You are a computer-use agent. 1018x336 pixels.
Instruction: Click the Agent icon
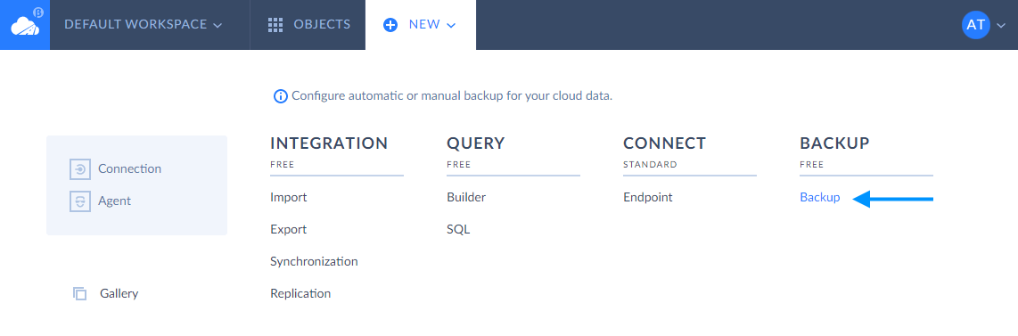80,201
